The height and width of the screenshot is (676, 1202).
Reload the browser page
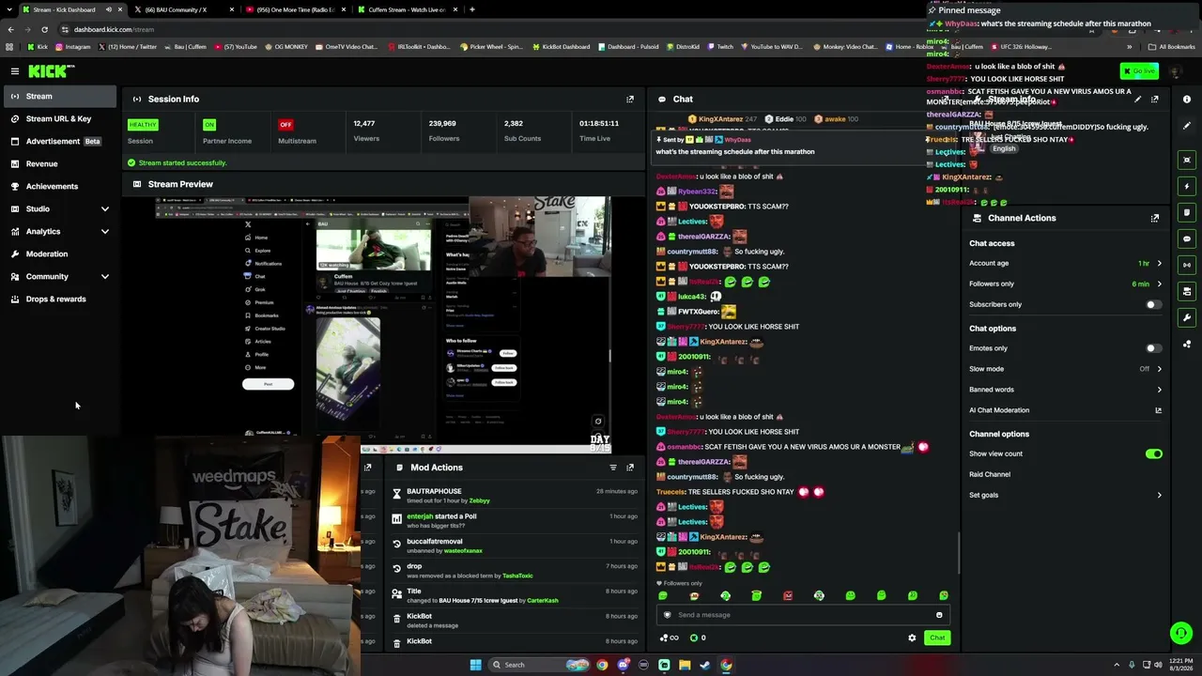point(44,29)
